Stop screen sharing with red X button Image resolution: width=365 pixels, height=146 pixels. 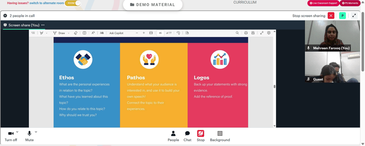click(331, 16)
